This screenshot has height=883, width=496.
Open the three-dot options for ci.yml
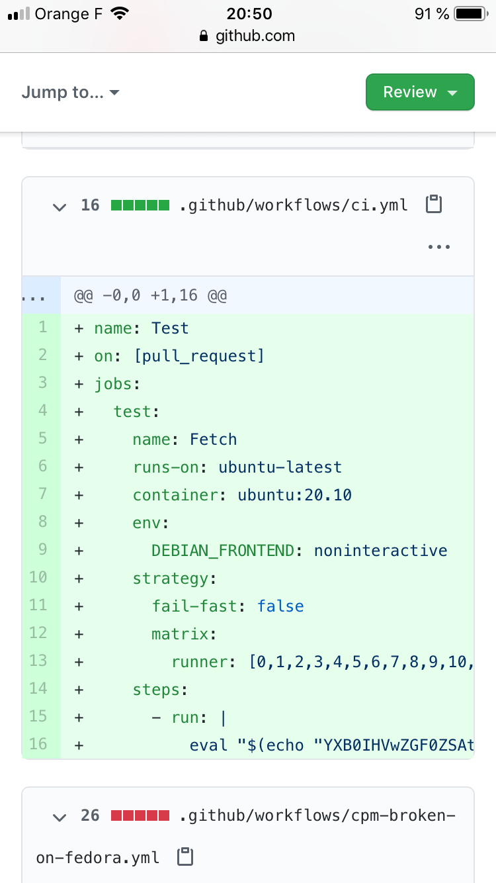(439, 247)
